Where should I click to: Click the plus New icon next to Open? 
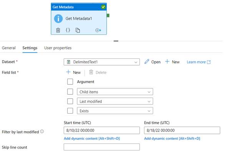[167, 62]
